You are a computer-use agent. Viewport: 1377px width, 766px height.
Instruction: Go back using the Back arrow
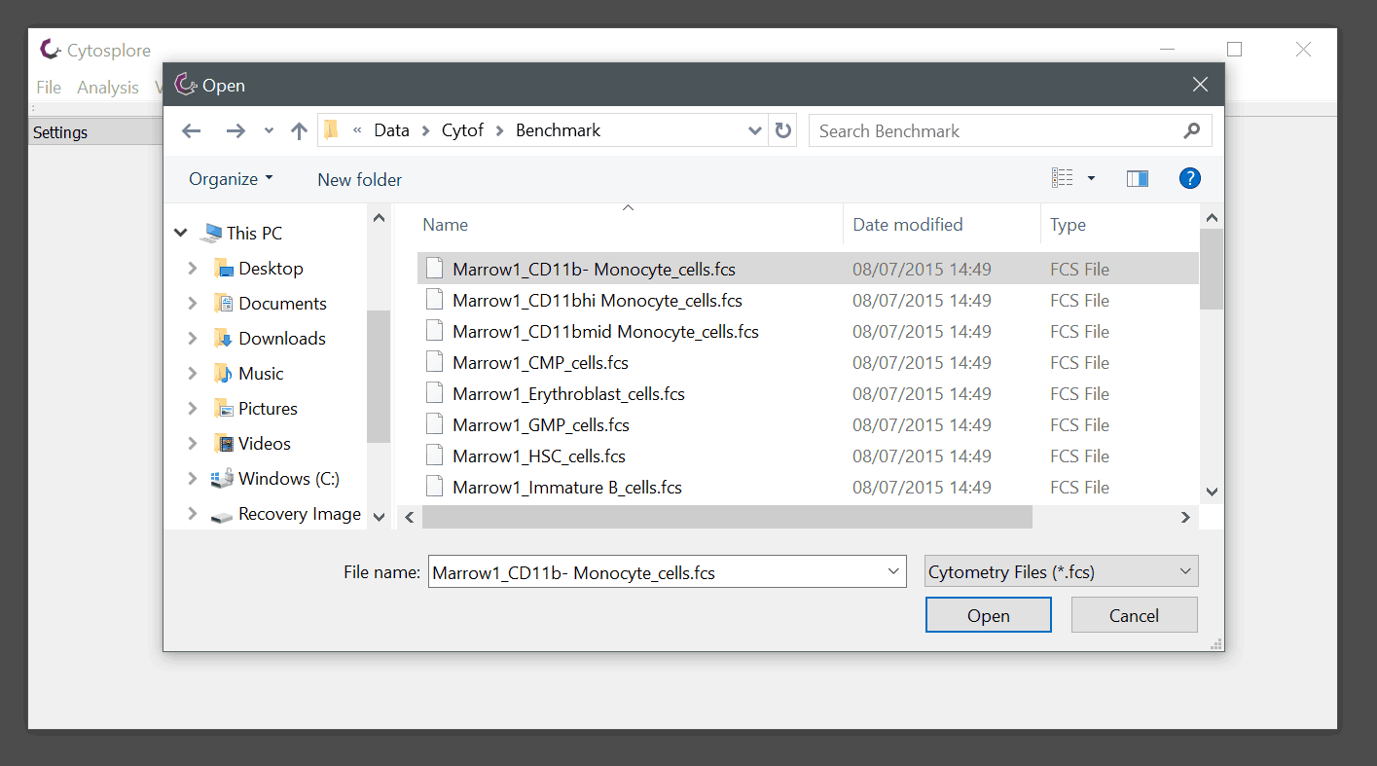point(192,130)
